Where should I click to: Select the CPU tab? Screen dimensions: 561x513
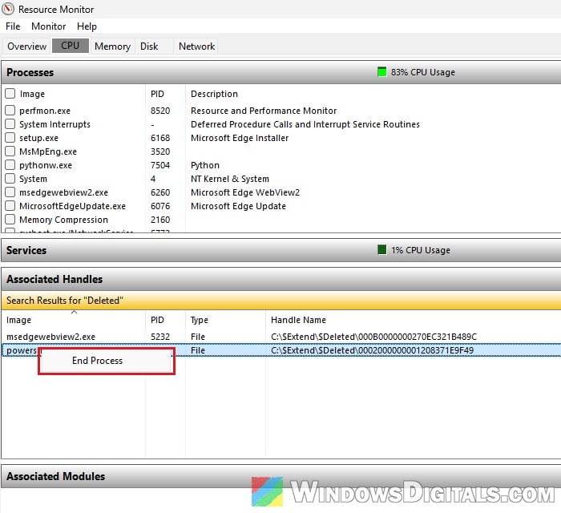pos(71,46)
